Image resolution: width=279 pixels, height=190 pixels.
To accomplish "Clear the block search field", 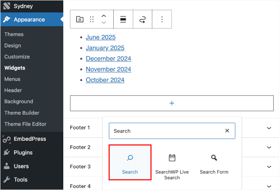I will (227, 131).
